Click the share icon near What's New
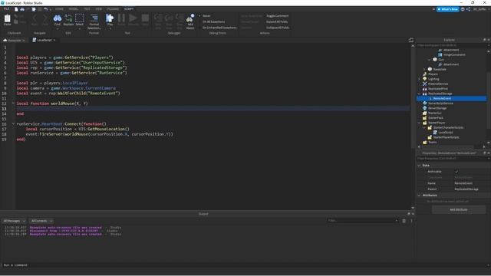Image resolution: width=491 pixels, height=276 pixels. pos(468,9)
